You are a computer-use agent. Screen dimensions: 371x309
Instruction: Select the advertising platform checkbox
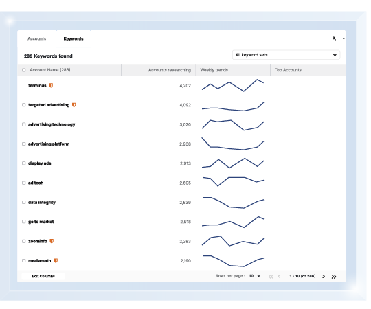[23, 144]
